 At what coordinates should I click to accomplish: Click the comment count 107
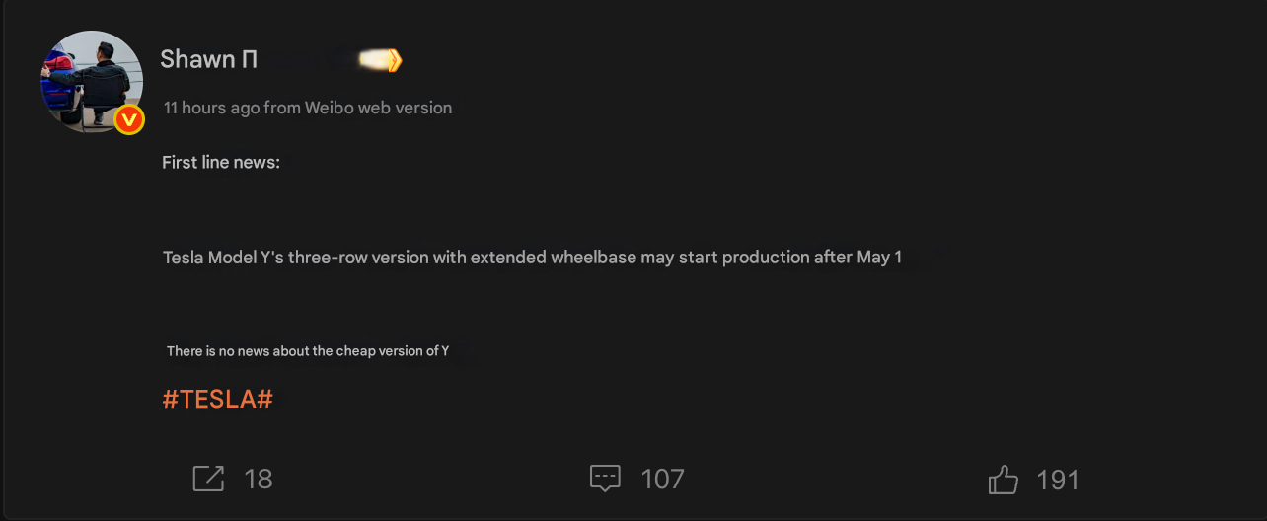click(662, 480)
